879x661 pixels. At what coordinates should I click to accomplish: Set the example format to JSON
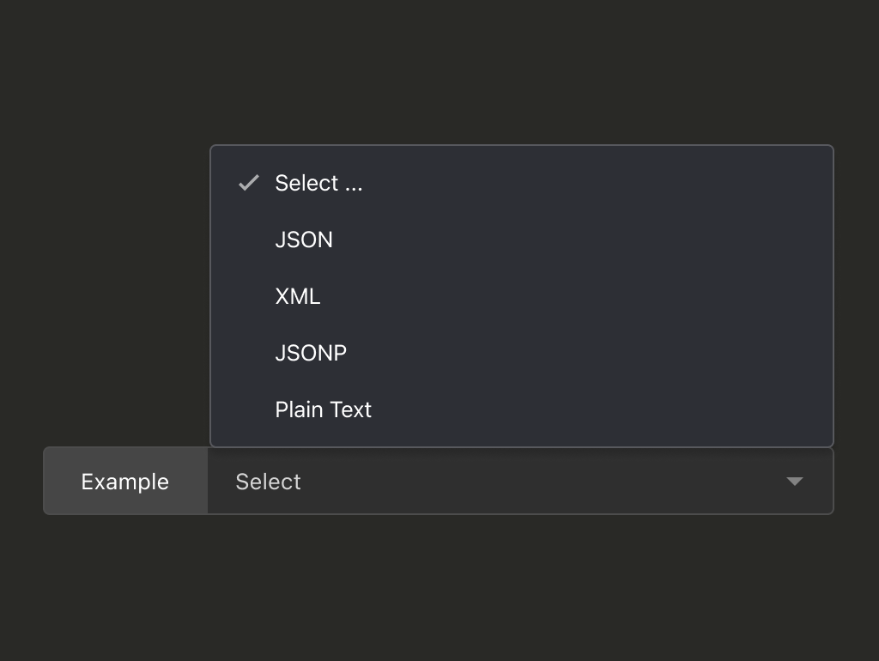[304, 240]
